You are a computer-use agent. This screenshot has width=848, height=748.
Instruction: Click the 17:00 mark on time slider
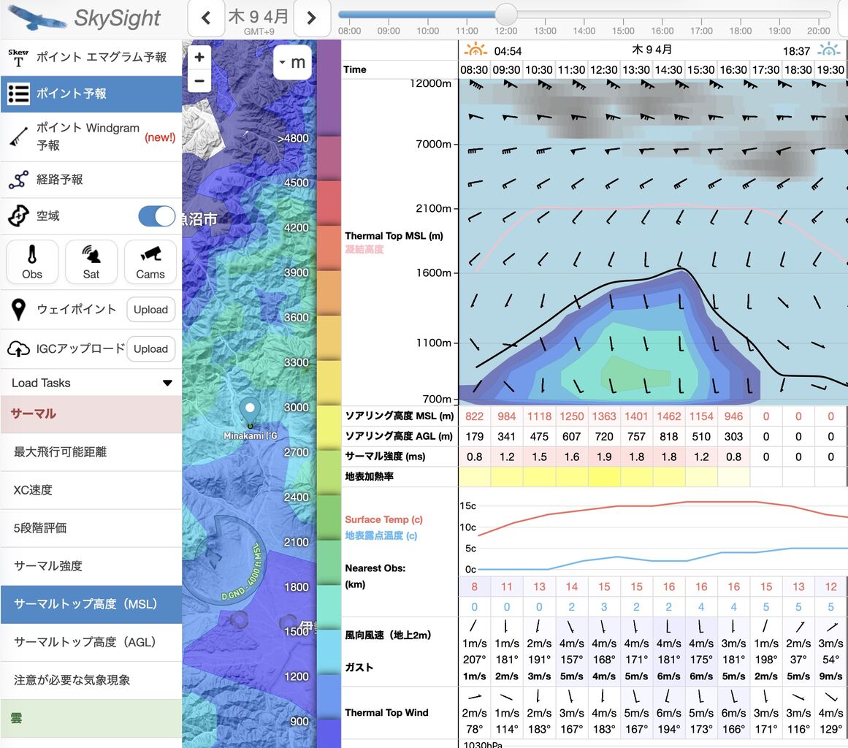click(x=701, y=14)
